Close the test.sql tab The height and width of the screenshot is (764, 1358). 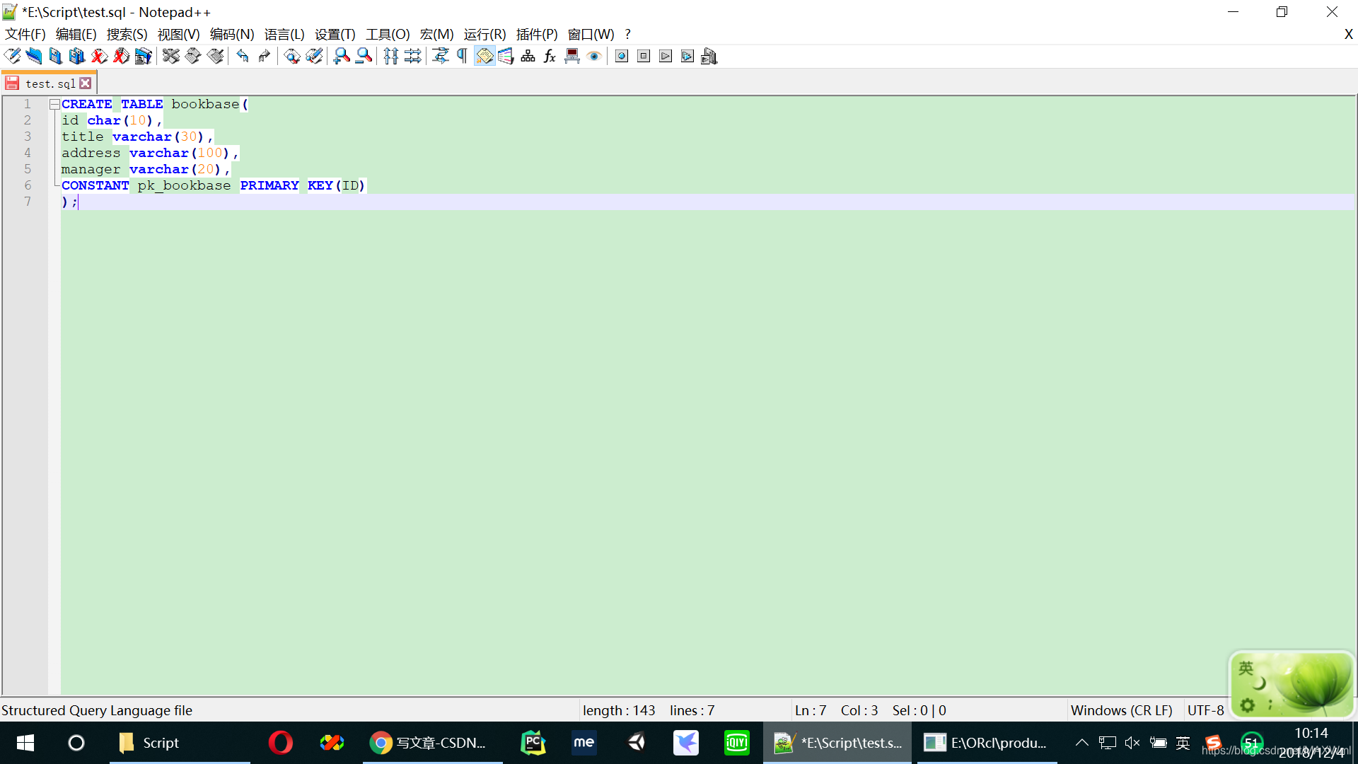(86, 83)
